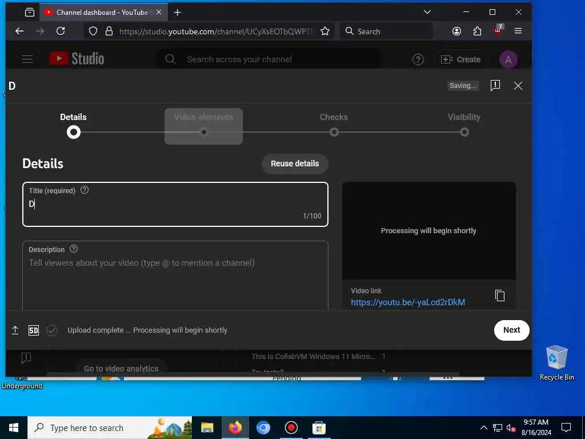Image resolution: width=585 pixels, height=439 pixels.
Task: Click Next to continue upload
Action: (511, 330)
